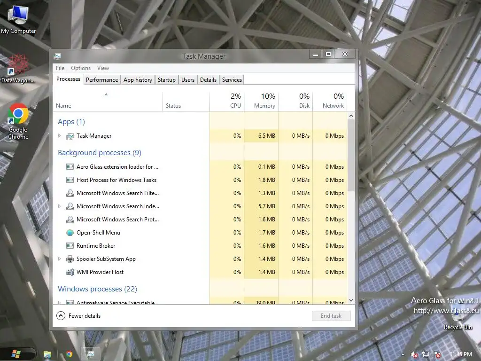This screenshot has width=481, height=361.
Task: Select the My Computer desktop icon
Action: (18, 19)
